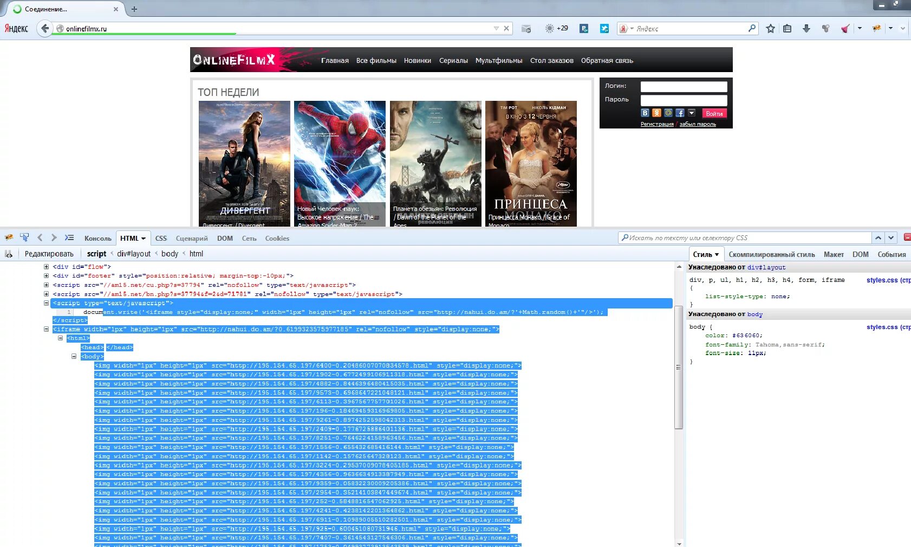Click the gray clover extension icon in toolbar
The height and width of the screenshot is (547, 911).
pos(825,29)
